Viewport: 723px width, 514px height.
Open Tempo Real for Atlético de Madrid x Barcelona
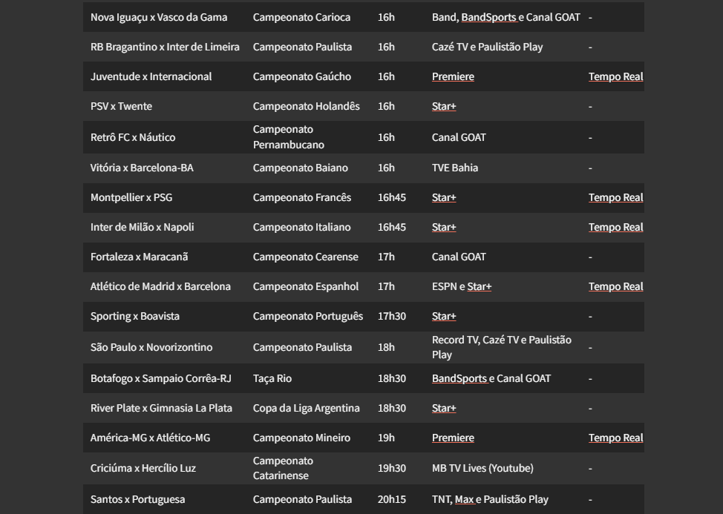point(615,286)
